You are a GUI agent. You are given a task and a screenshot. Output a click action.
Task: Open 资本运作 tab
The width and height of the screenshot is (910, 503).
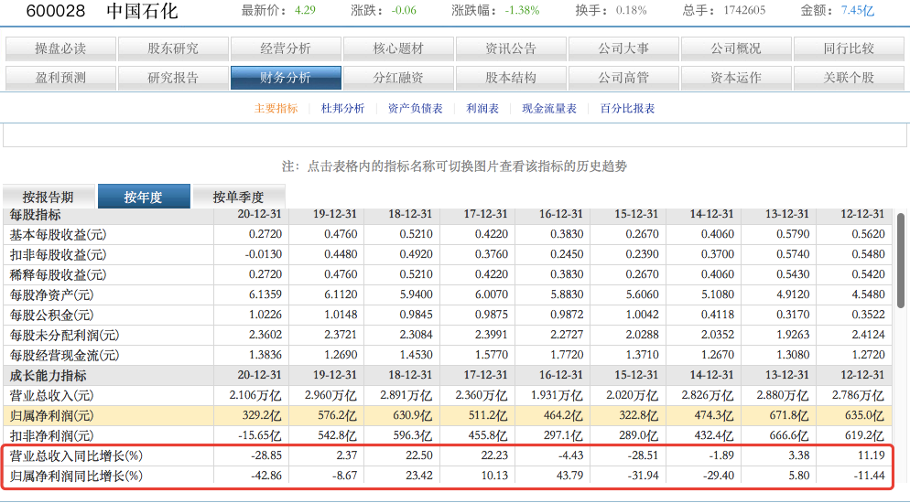point(736,78)
